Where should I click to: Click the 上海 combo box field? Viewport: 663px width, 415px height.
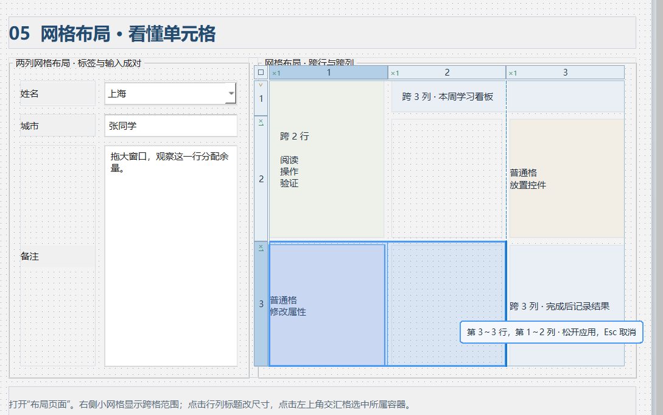point(170,93)
